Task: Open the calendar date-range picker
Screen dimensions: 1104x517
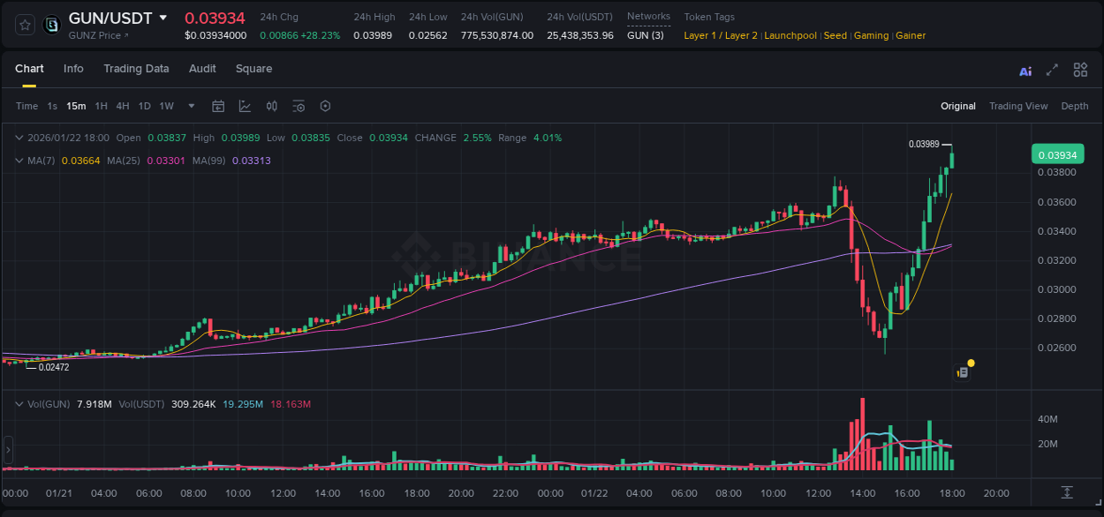Action: 218,106
